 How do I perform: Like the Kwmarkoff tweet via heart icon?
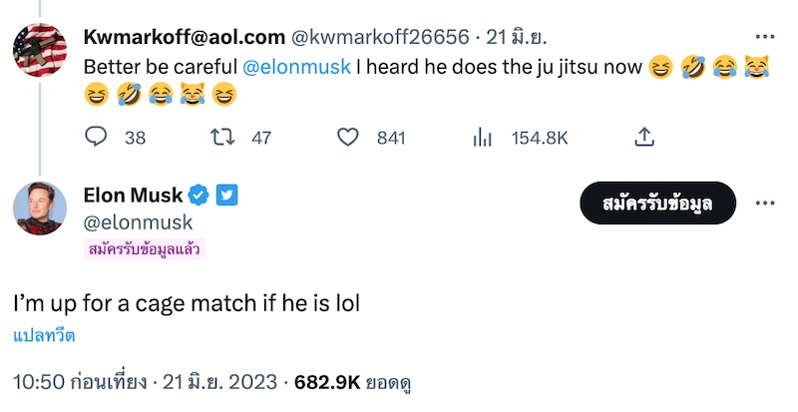(x=347, y=138)
